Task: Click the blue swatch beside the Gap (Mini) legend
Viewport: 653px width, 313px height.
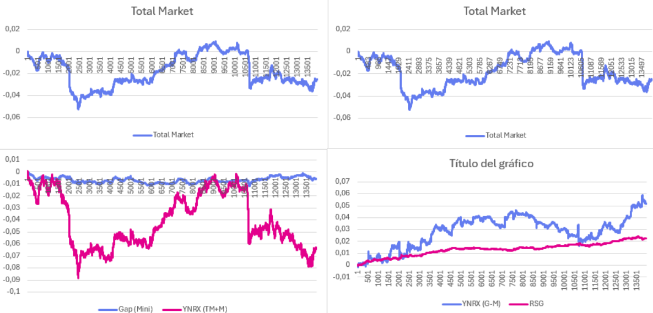Action: click(109, 309)
